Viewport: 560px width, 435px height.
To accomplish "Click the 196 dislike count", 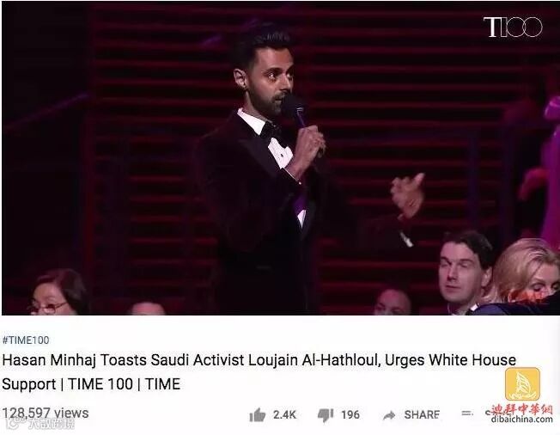I will [x=350, y=414].
